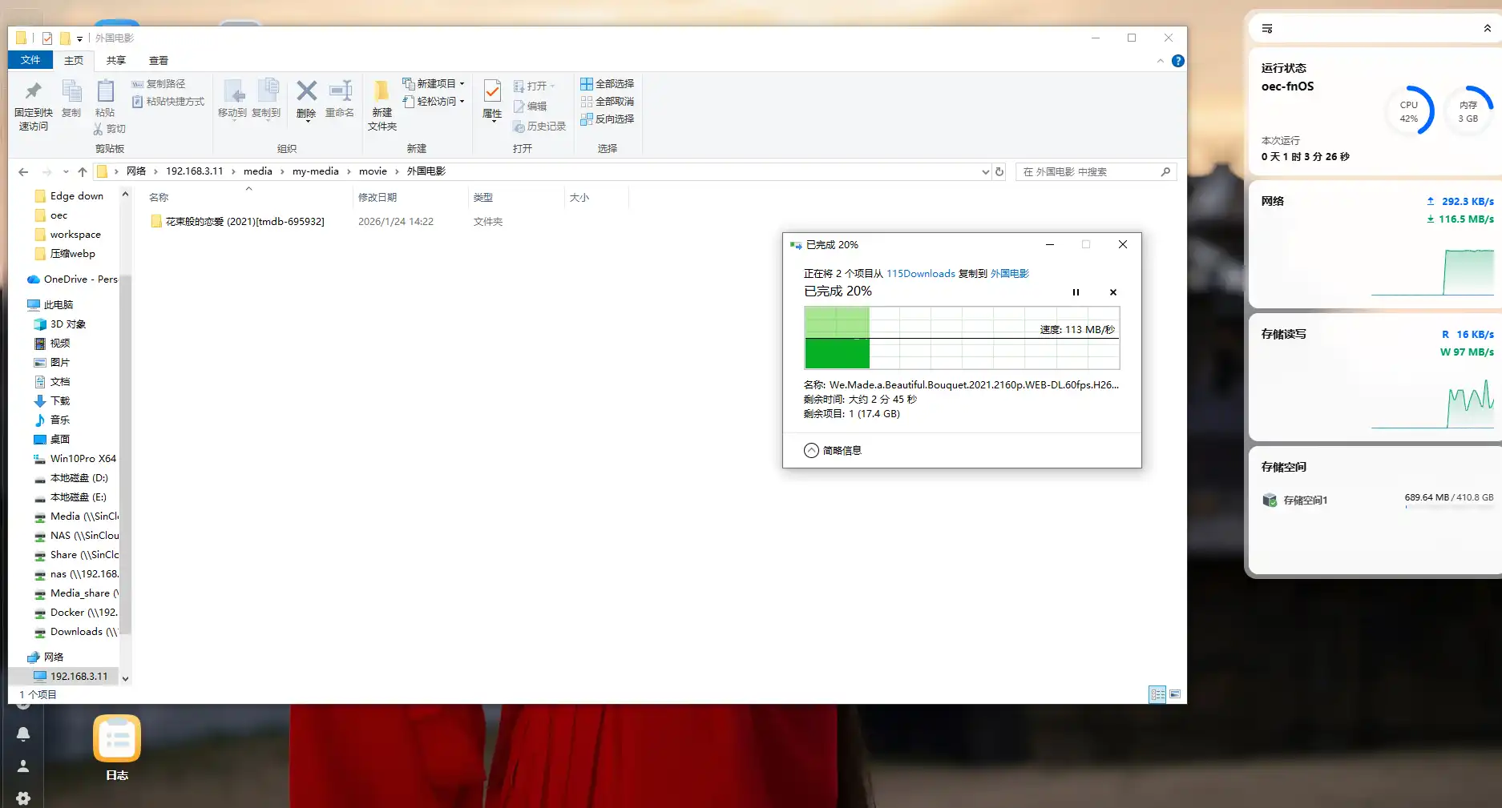Click the New Folder icon in the ribbon
The width and height of the screenshot is (1502, 808).
[x=382, y=104]
